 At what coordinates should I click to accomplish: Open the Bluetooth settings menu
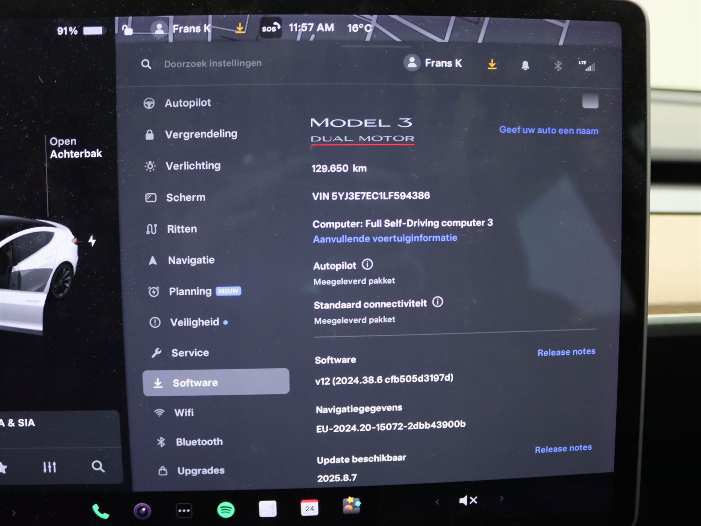(189, 442)
